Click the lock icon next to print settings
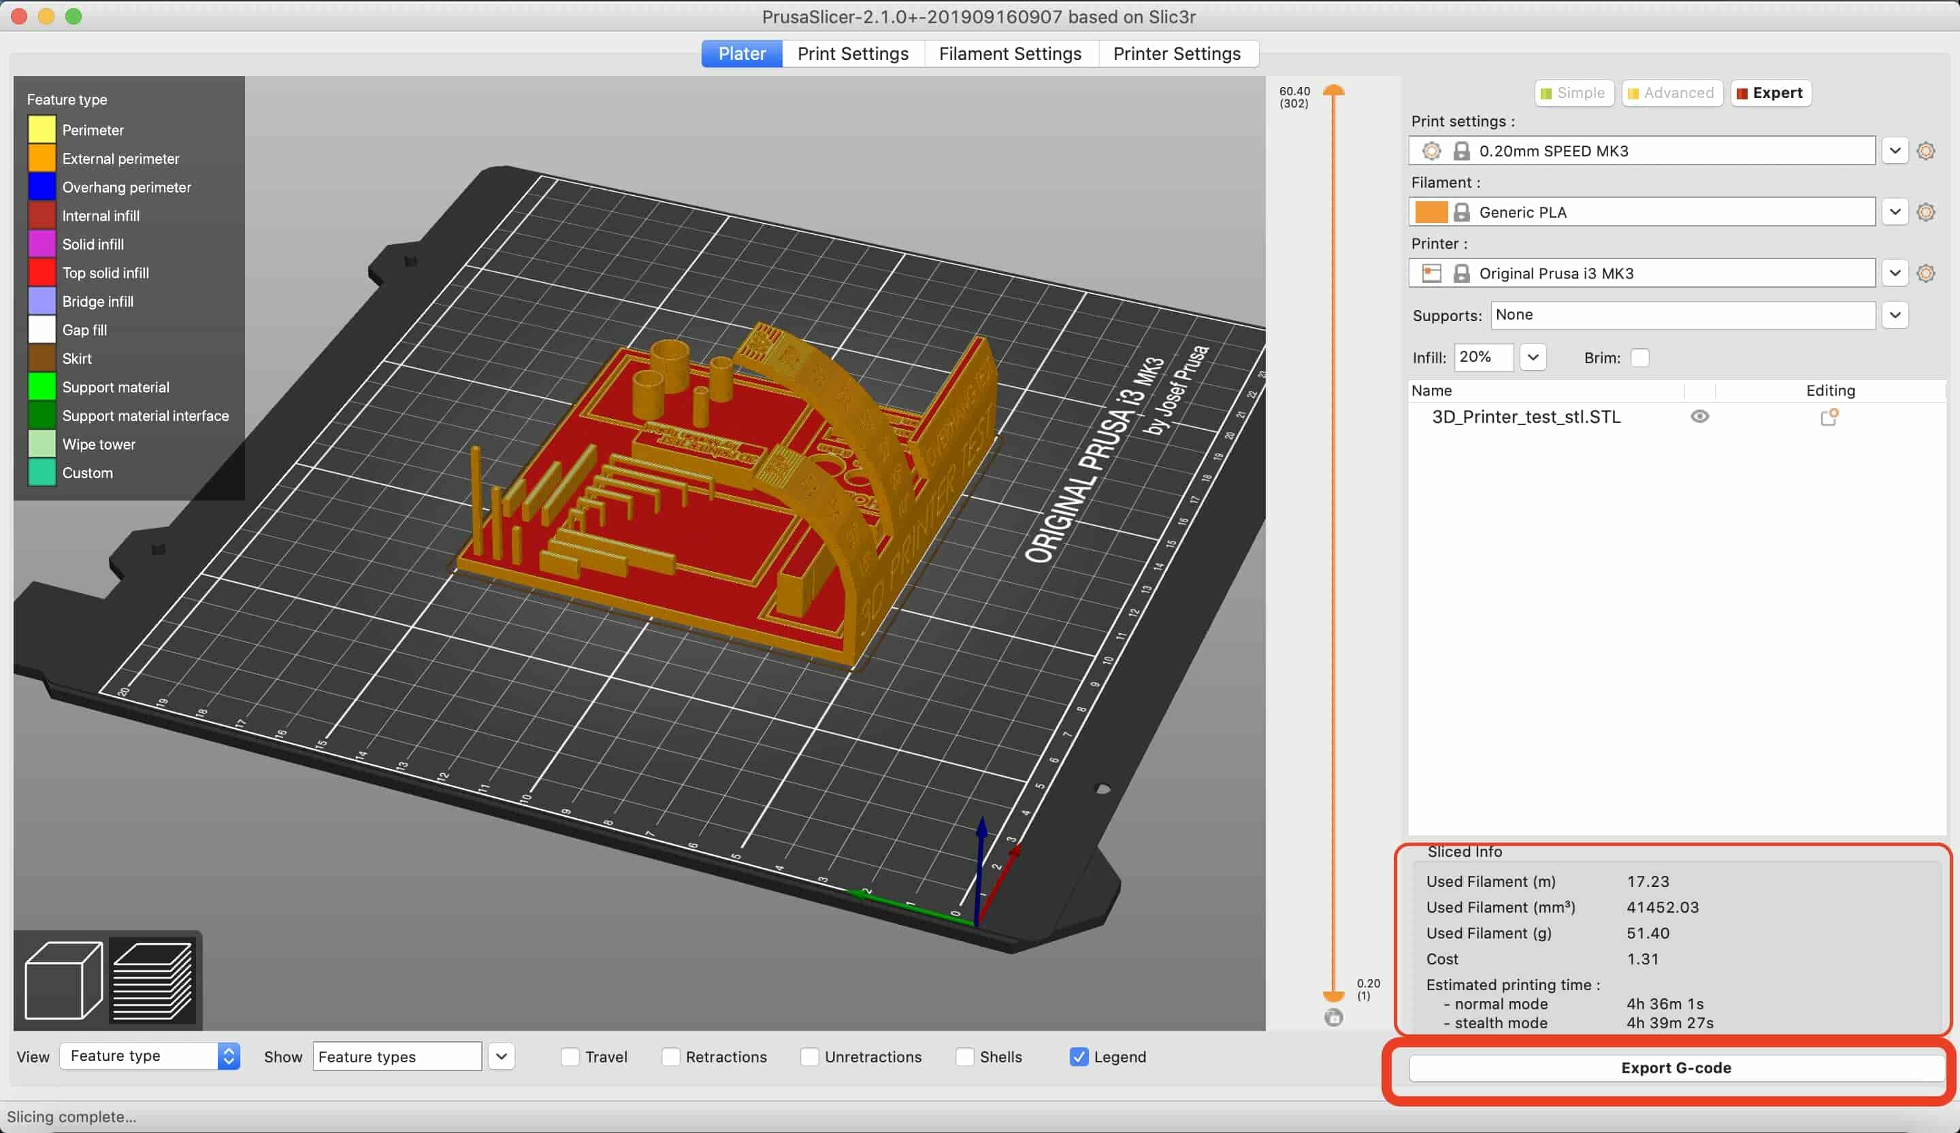This screenshot has width=1960, height=1133. (1460, 150)
